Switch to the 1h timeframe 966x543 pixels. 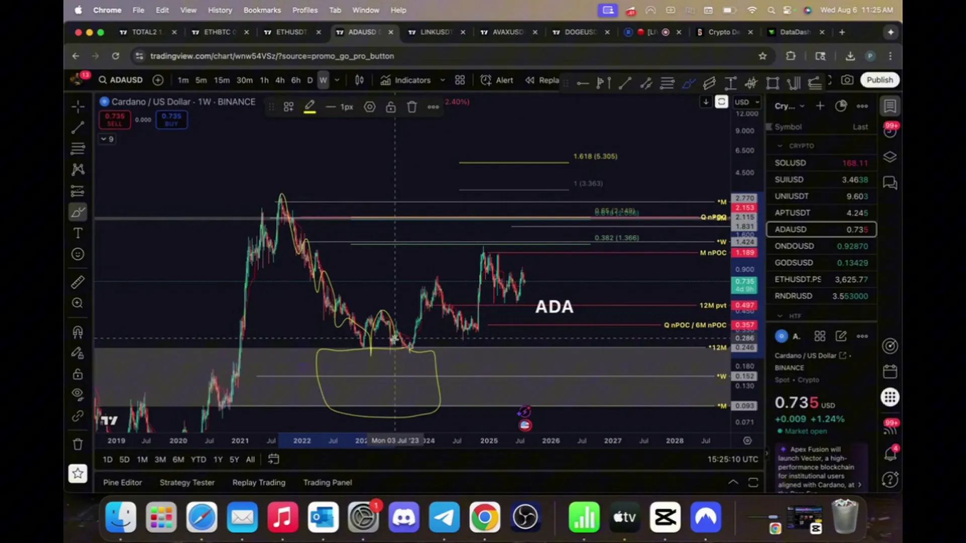pyautogui.click(x=264, y=80)
